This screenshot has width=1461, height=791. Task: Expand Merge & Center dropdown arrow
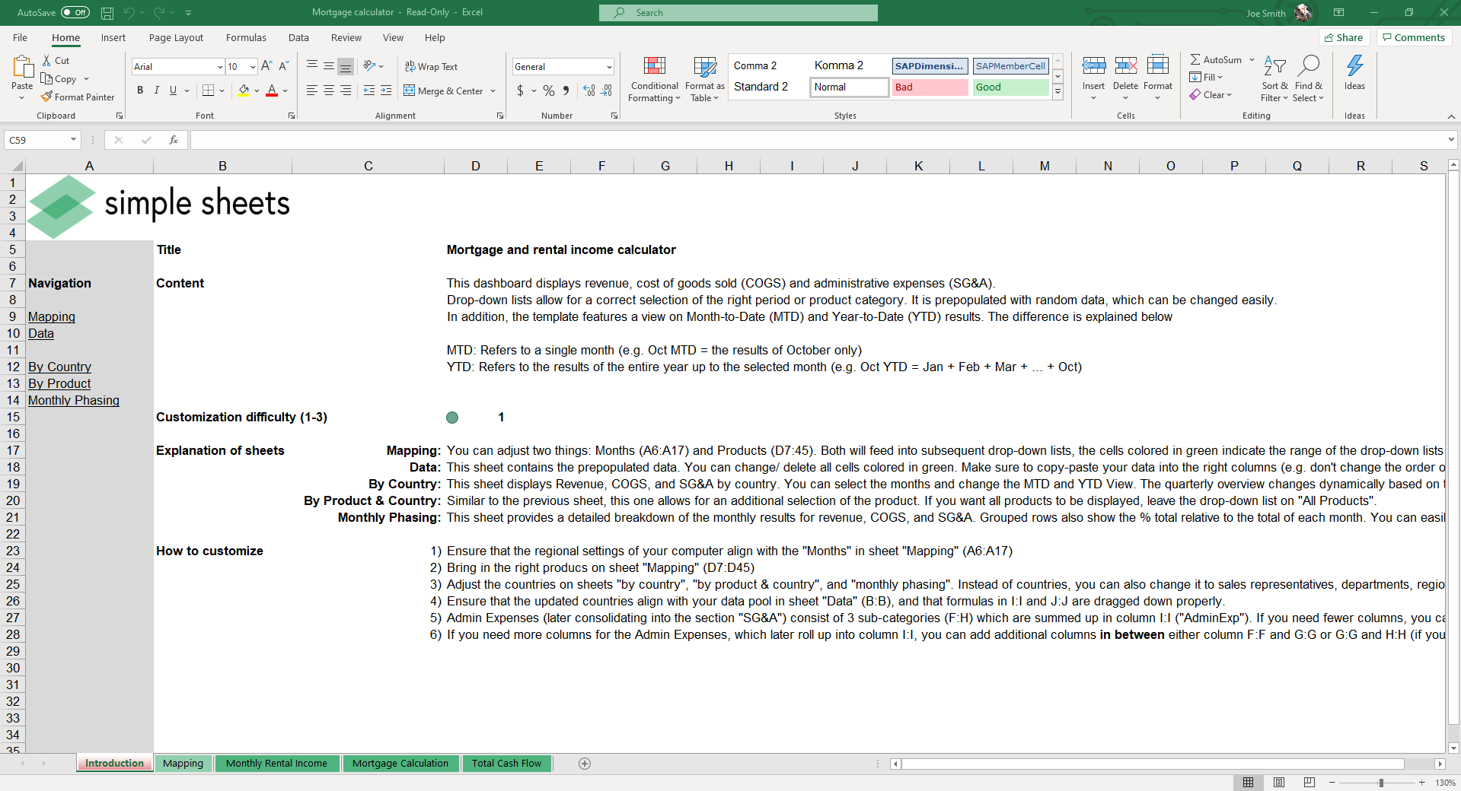(493, 91)
